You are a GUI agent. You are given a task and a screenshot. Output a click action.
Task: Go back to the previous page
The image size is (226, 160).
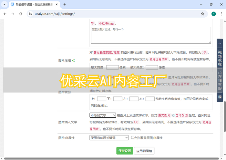tap(5, 14)
